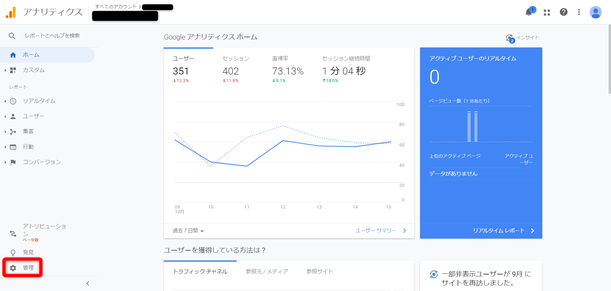Expand the 行動 report arrow
The width and height of the screenshot is (611, 291).
click(5, 147)
